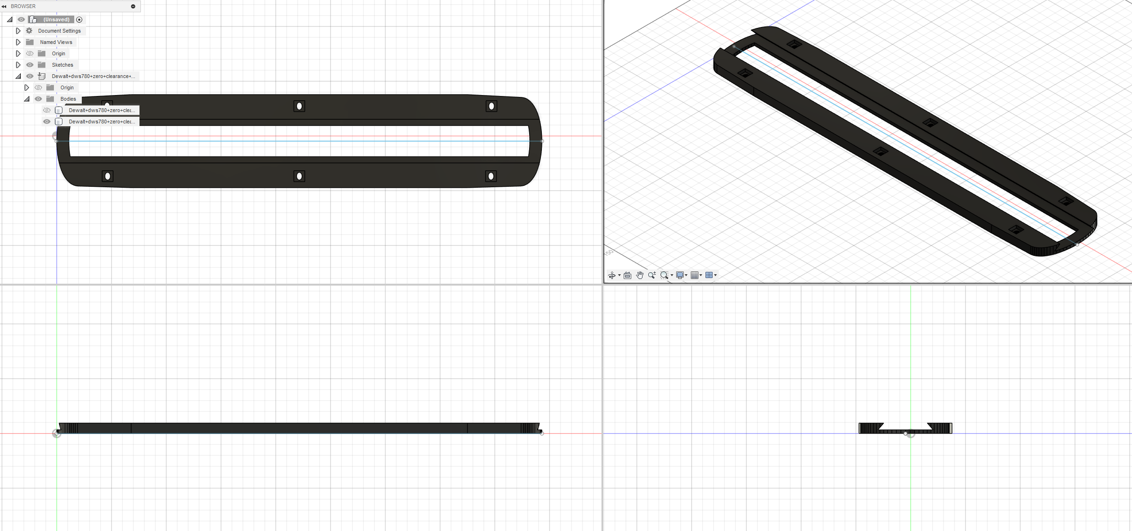Hide the Bodies folder
The height and width of the screenshot is (531, 1132).
coord(38,99)
